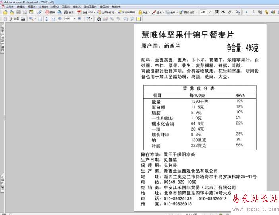Screen dimensions: 279x215
Task: Open the 工具(T) menu
Action: 66,7
